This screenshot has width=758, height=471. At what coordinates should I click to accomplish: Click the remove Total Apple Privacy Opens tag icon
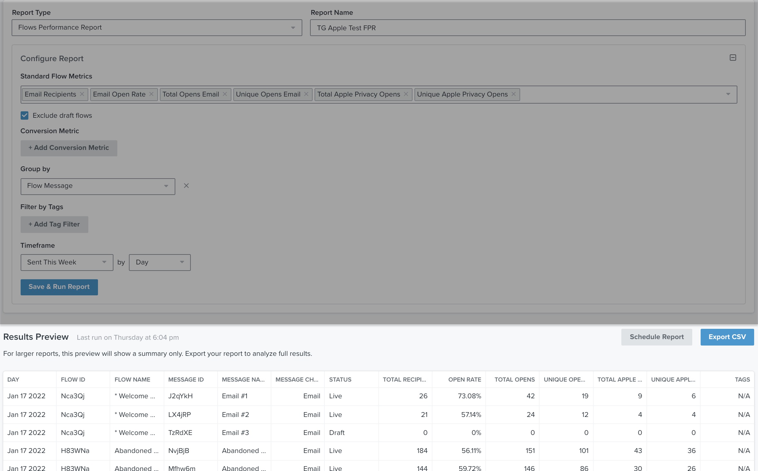(405, 94)
